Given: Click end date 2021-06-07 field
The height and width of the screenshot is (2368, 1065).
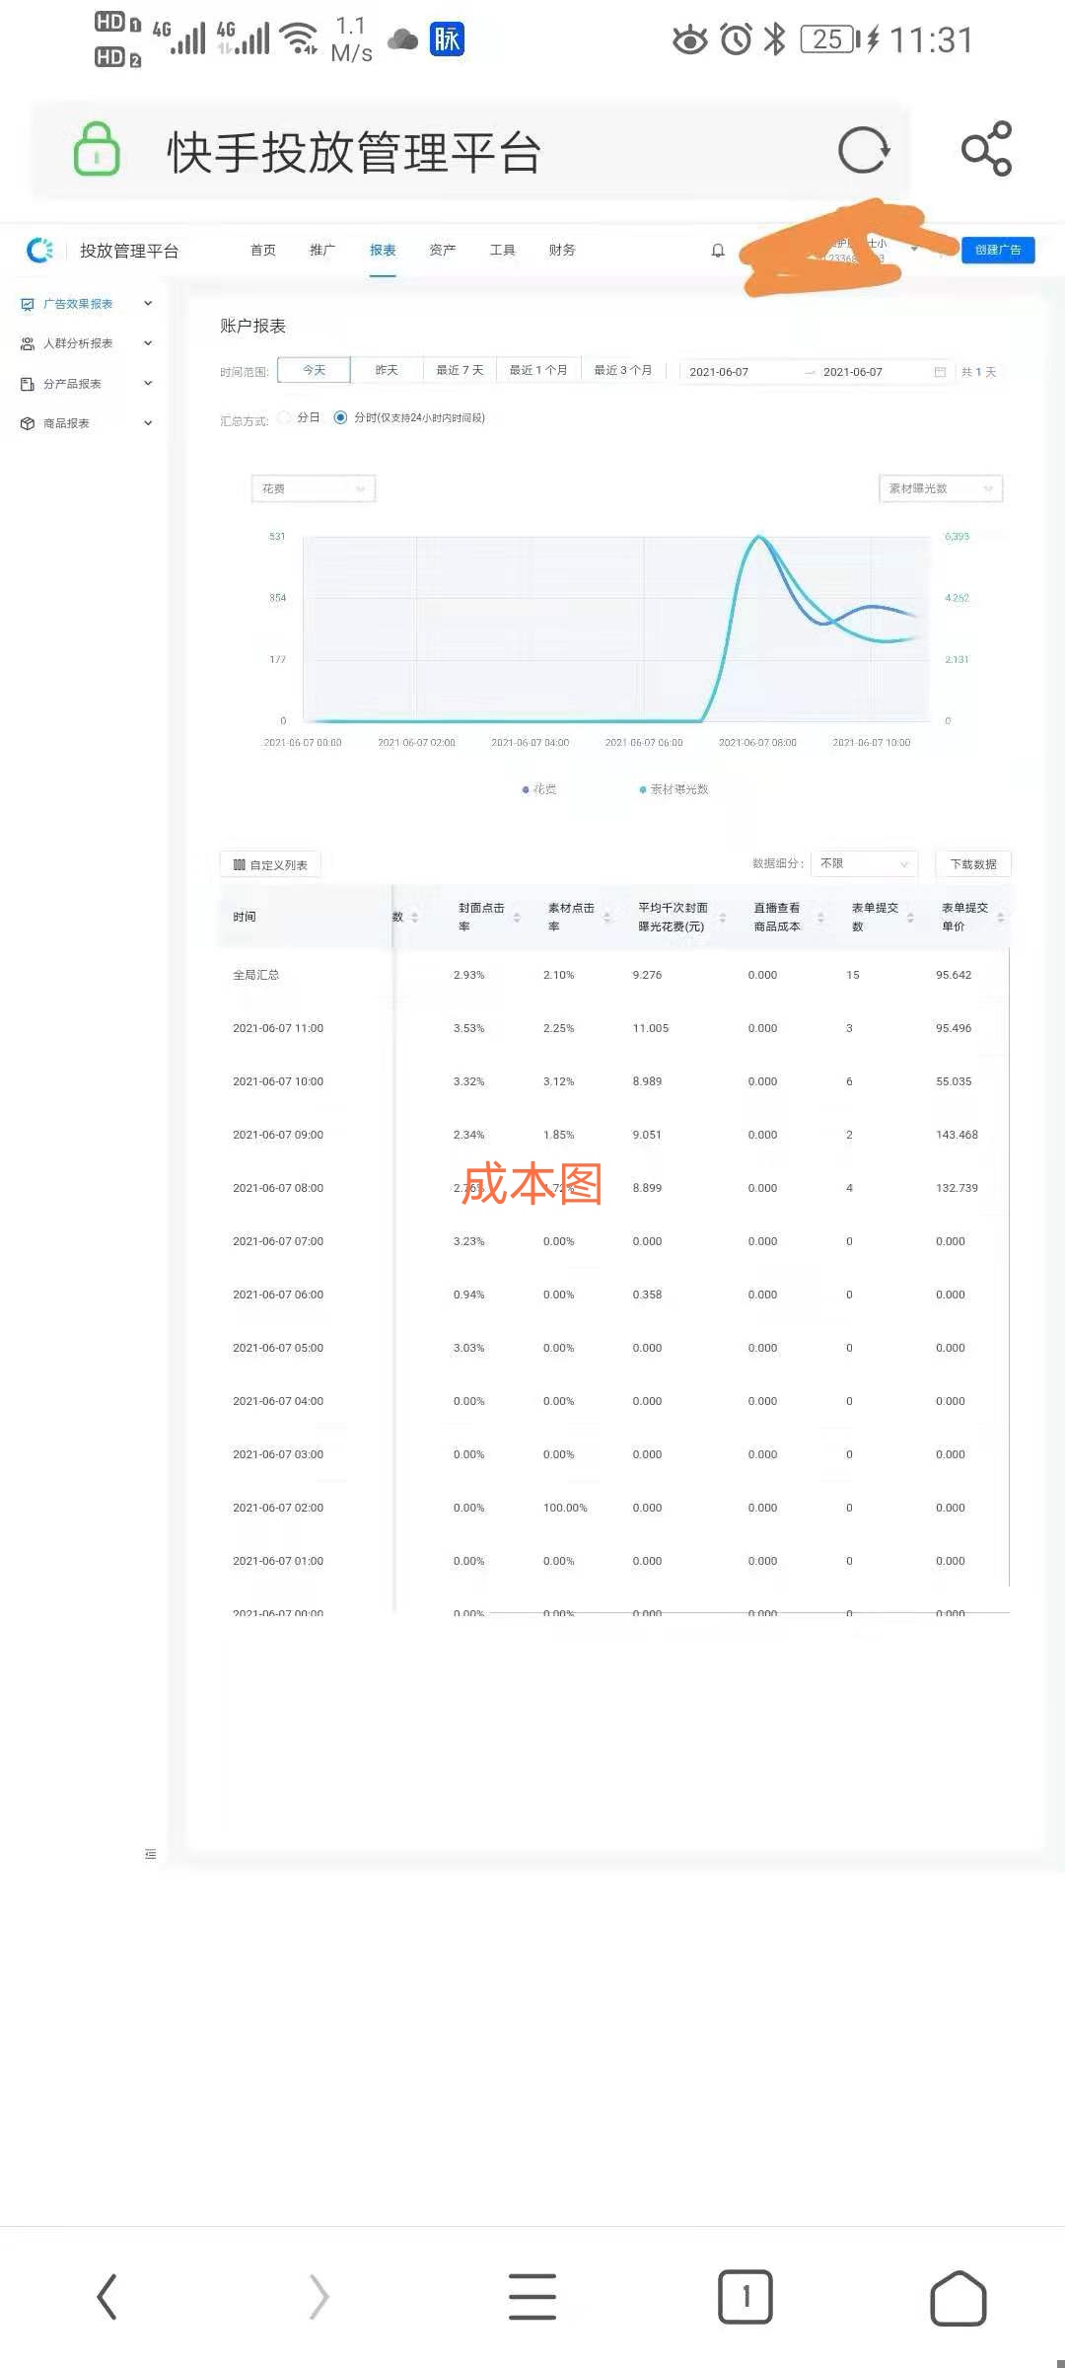Looking at the screenshot, I should [x=853, y=372].
